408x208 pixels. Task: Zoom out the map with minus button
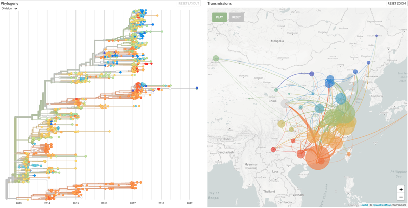pyautogui.click(x=401, y=197)
